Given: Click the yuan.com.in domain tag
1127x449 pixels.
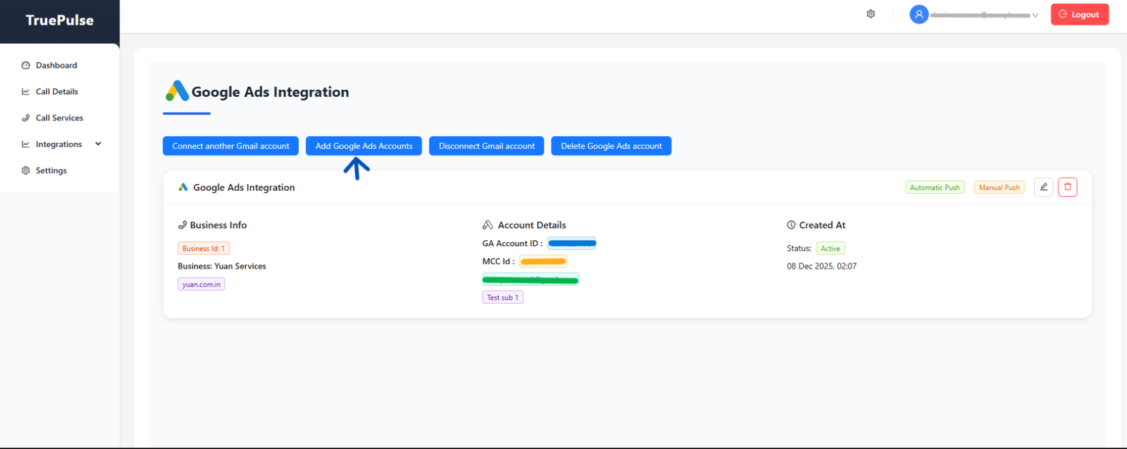Looking at the screenshot, I should click(201, 285).
